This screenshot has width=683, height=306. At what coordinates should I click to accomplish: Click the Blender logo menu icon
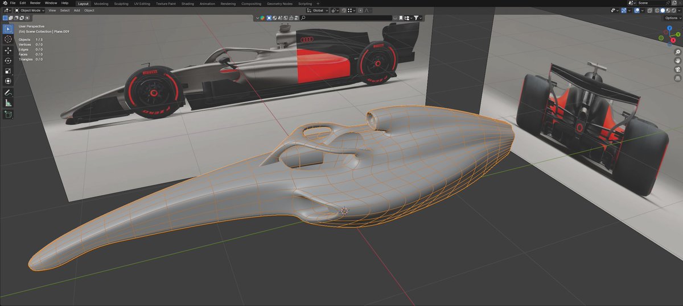(4, 3)
